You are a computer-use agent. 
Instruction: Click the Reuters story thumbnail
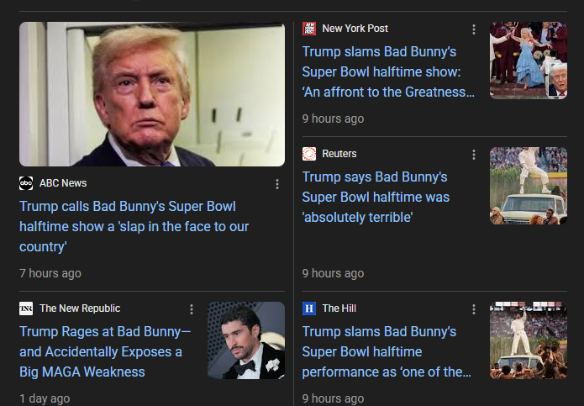click(x=529, y=186)
